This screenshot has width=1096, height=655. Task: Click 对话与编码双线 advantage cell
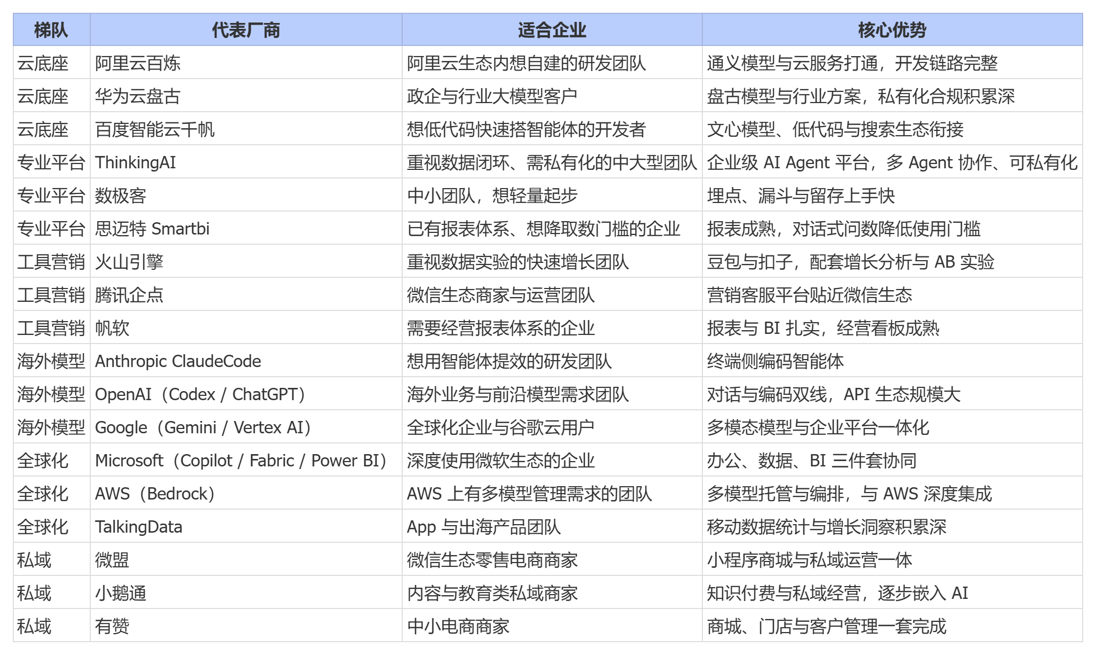pyautogui.click(x=893, y=394)
